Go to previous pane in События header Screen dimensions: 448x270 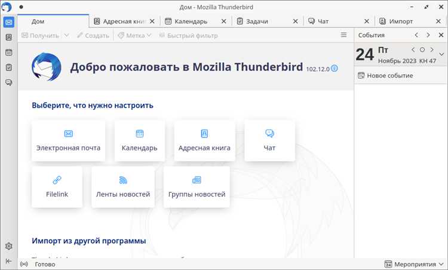click(416, 35)
